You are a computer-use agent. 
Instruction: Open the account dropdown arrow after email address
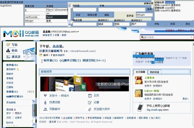[78, 32]
